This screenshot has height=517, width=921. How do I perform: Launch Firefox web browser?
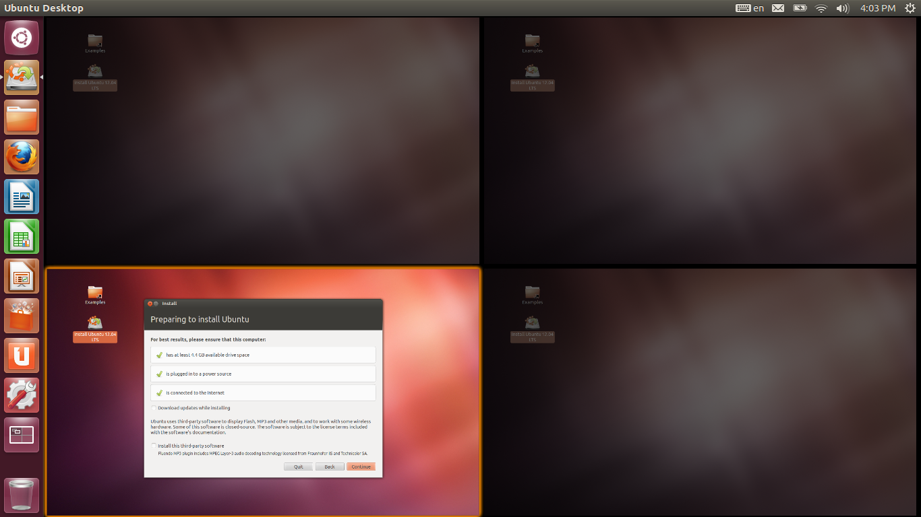[x=22, y=158]
